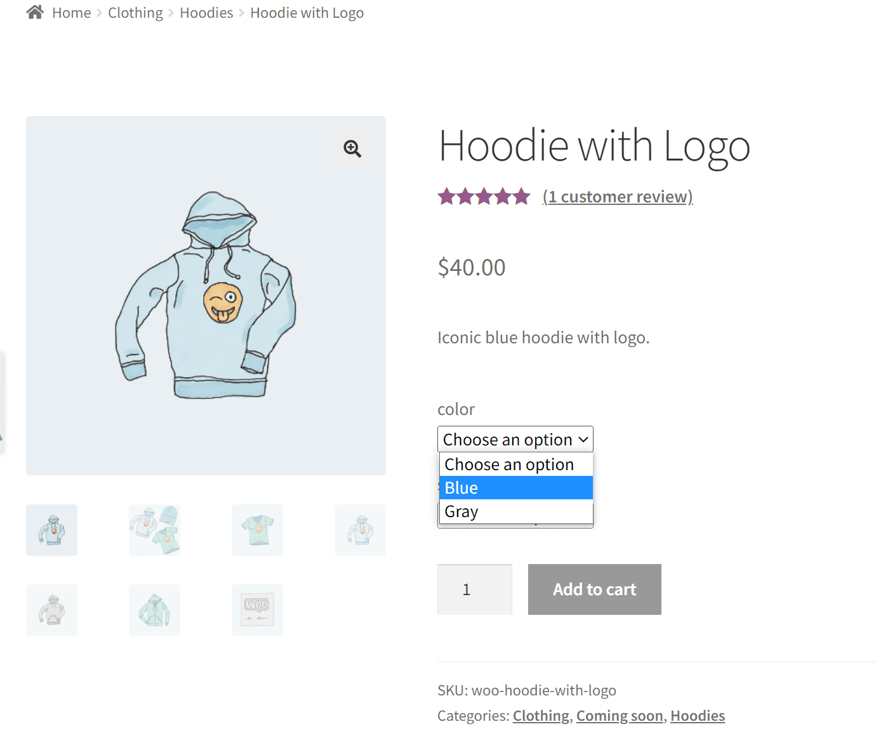This screenshot has width=876, height=736.
Task: Select the green zip hoodie thumbnail
Action: 154,610
